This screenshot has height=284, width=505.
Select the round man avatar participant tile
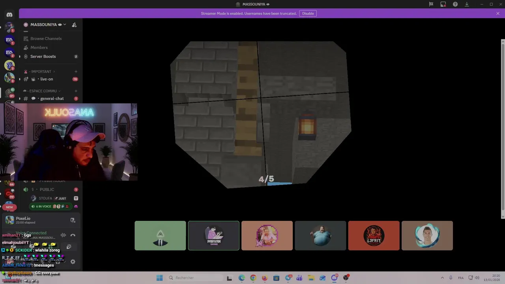coord(320,235)
